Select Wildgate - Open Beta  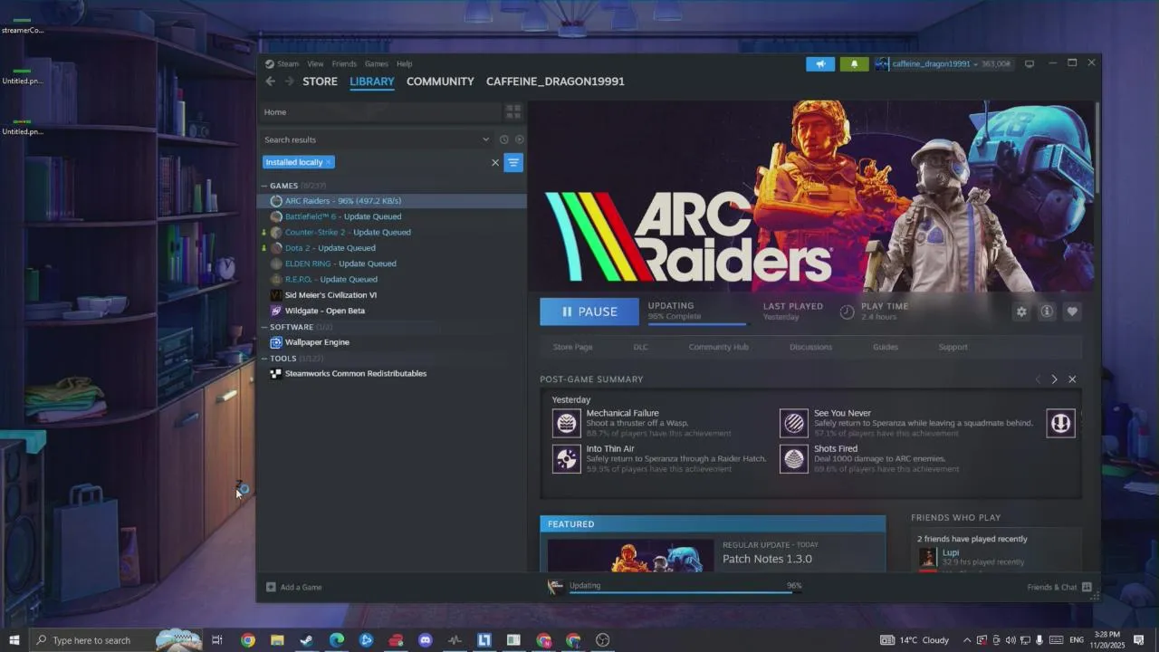click(392, 311)
